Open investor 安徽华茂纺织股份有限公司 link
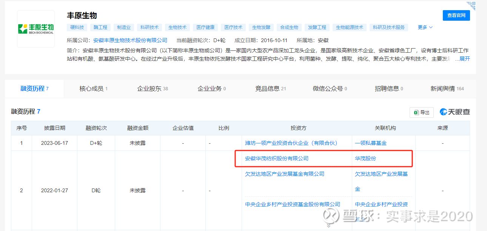This screenshot has width=487, height=231. point(277,158)
